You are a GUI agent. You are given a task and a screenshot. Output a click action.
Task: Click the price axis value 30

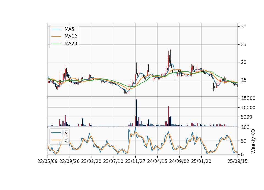pyautogui.click(x=244, y=27)
